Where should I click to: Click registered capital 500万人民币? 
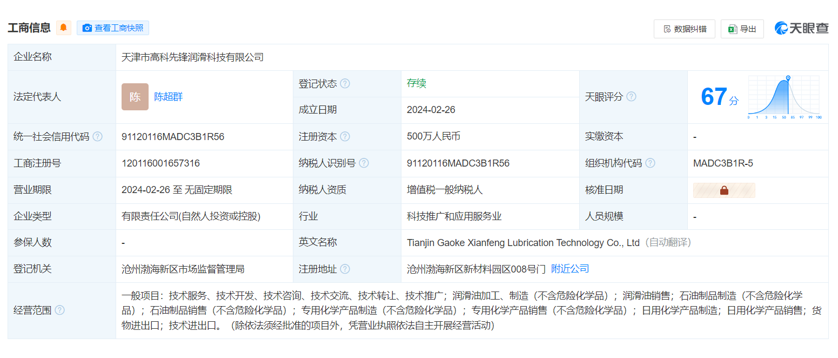coord(433,136)
